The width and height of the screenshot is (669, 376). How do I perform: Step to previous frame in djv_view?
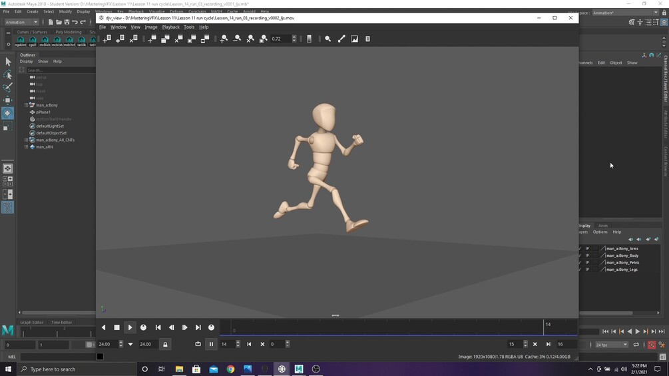coord(171,327)
